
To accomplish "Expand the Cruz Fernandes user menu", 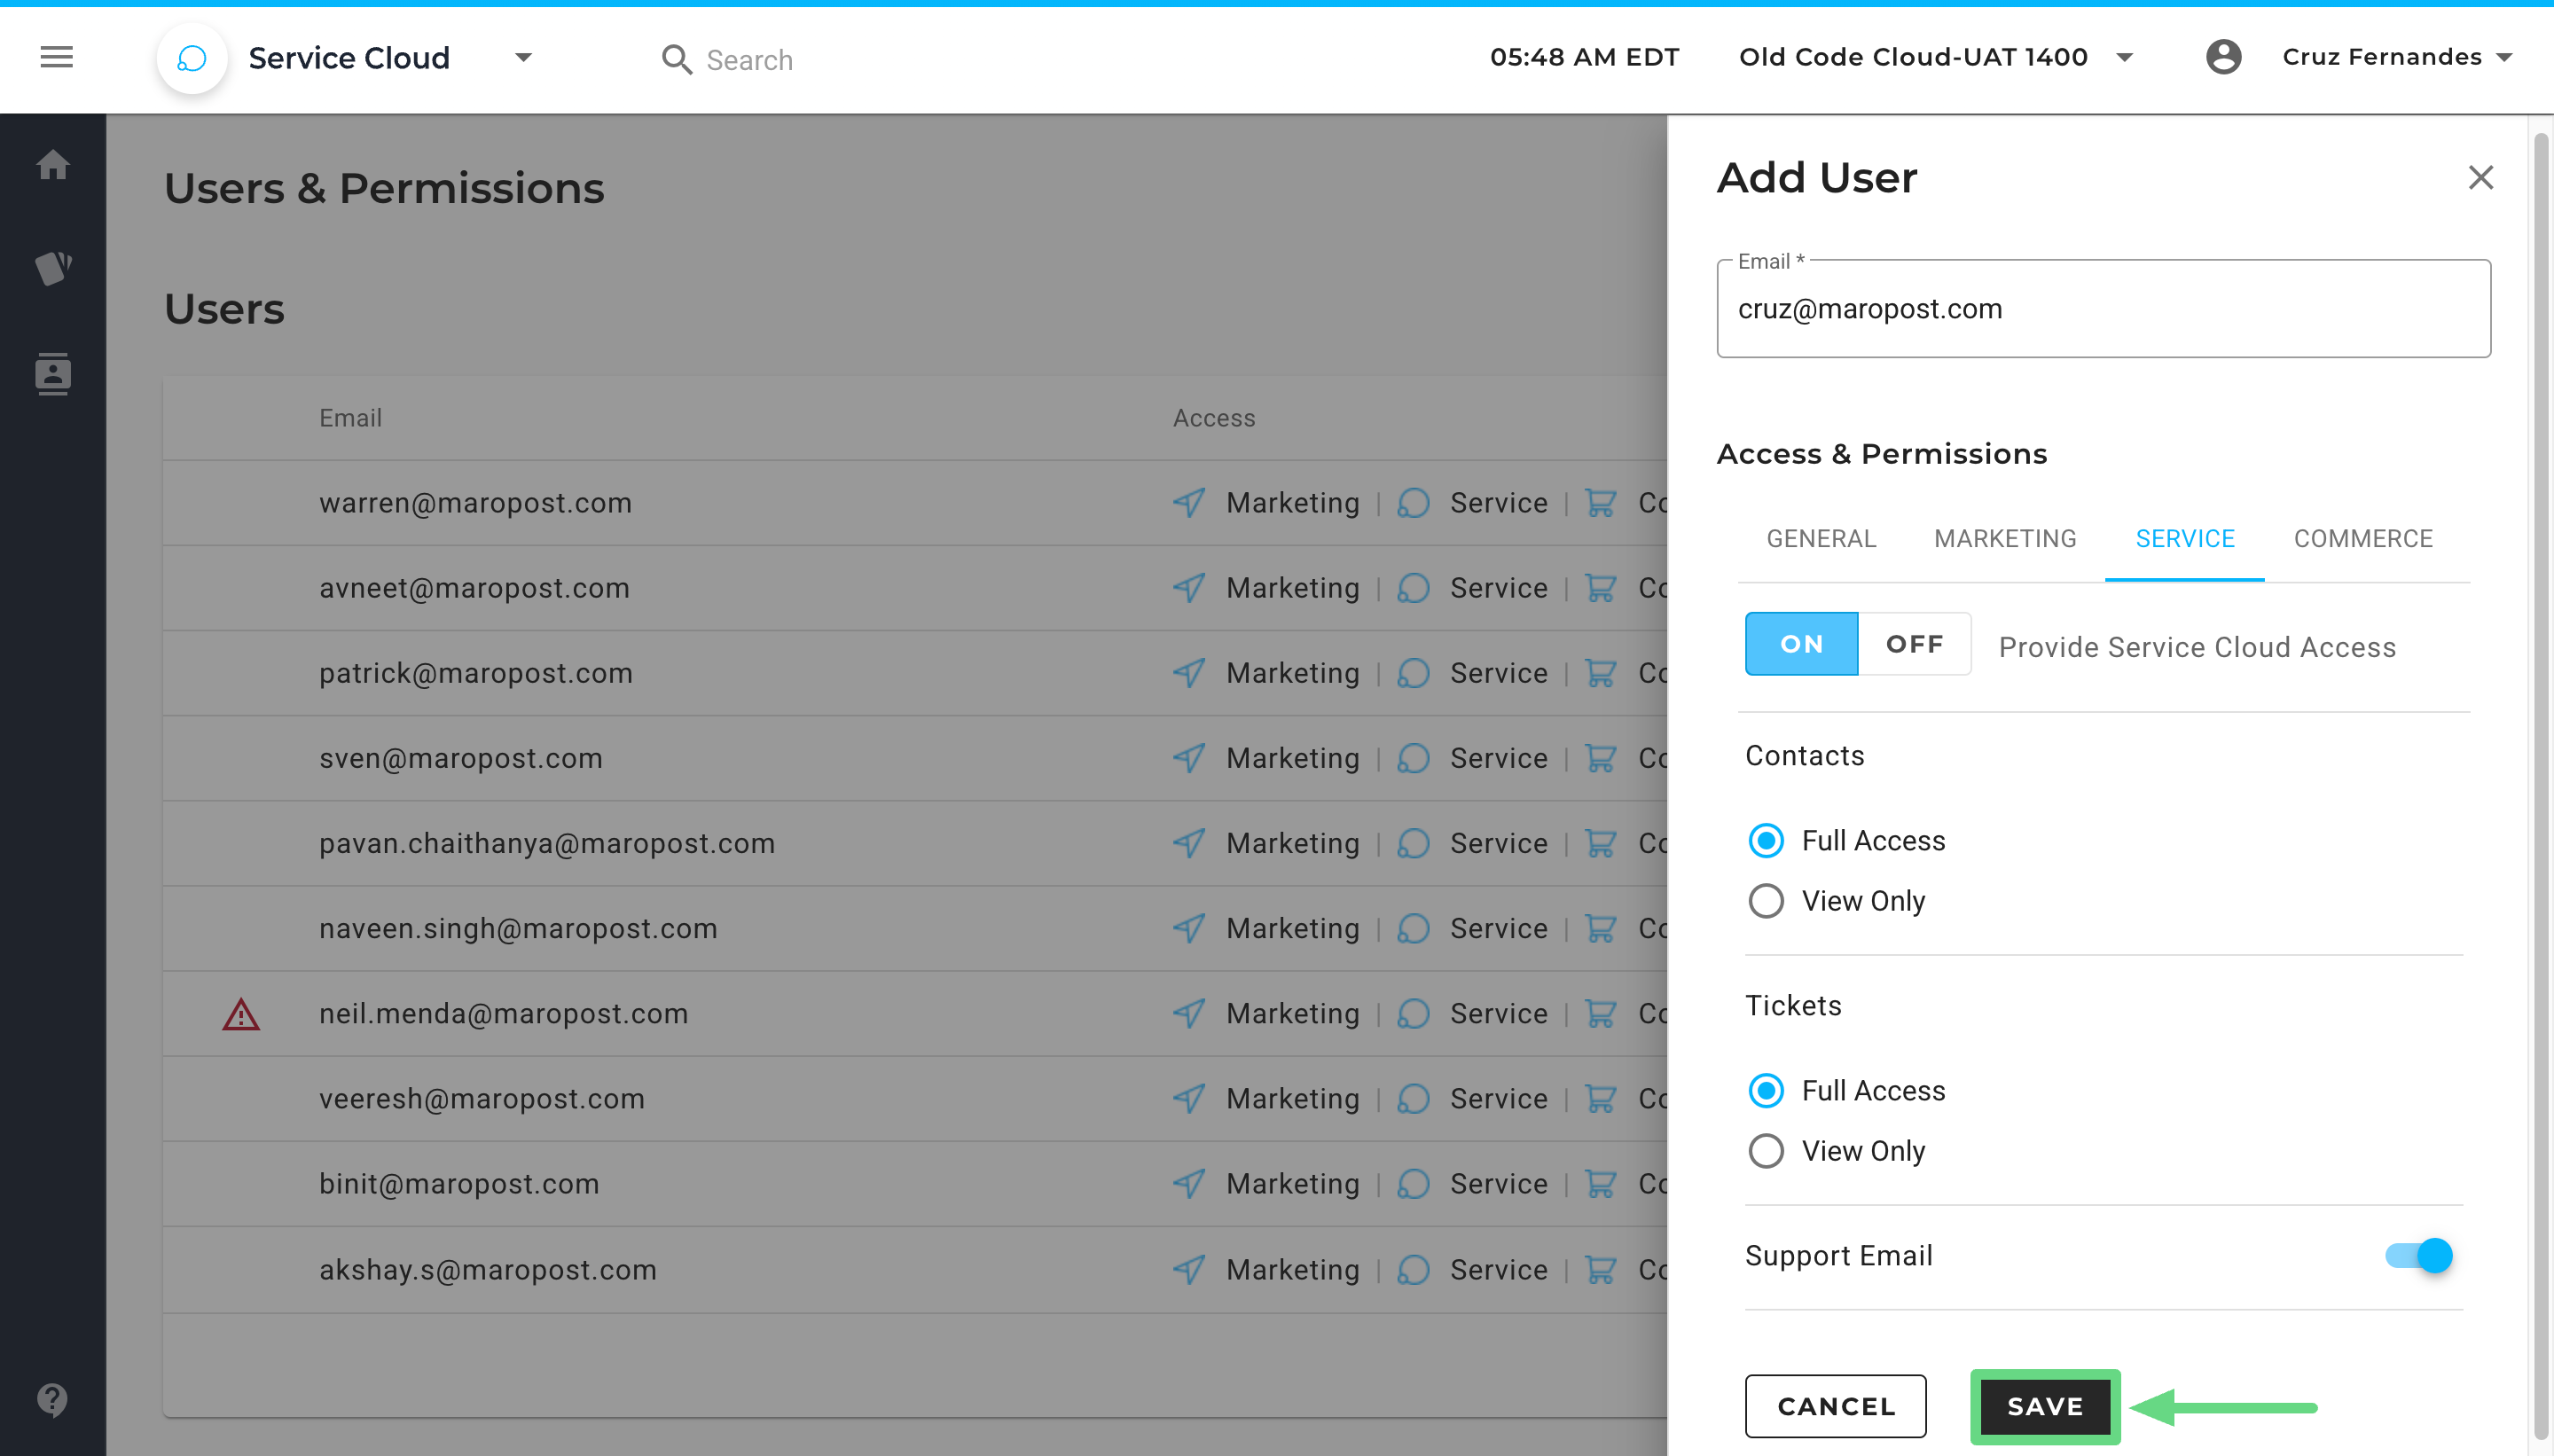I will tap(2504, 58).
